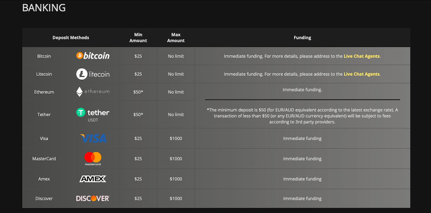Click Litecoin's No limit max amount
Screen dimensions: 431x213
[x=176, y=74]
